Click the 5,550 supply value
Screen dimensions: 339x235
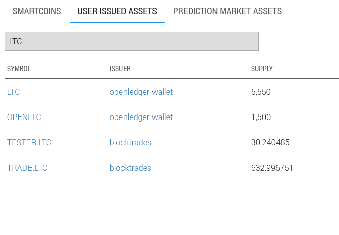261,92
